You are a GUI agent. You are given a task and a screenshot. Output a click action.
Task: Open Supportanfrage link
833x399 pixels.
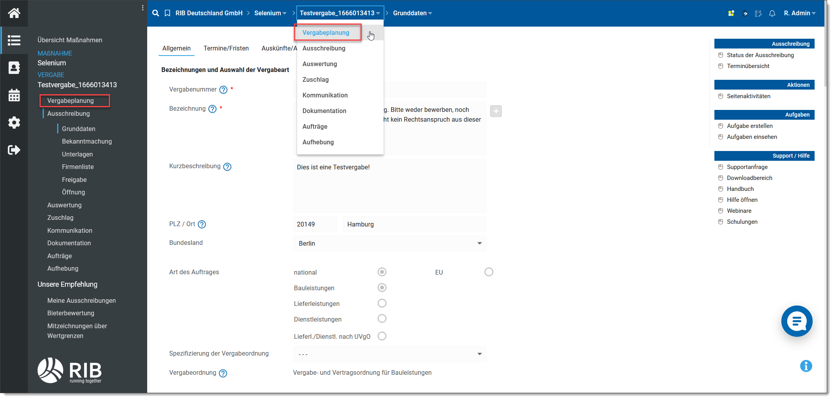coord(747,167)
